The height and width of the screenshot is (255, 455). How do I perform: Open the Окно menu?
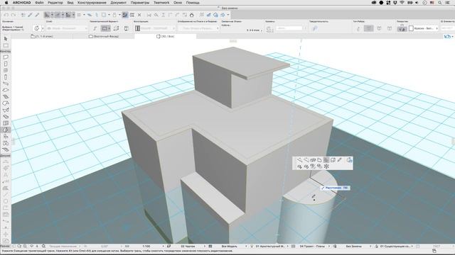[x=178, y=3]
